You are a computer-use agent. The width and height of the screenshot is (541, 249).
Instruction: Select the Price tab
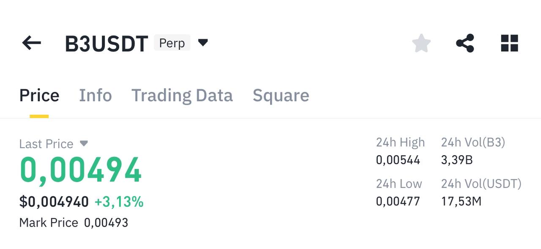[39, 95]
